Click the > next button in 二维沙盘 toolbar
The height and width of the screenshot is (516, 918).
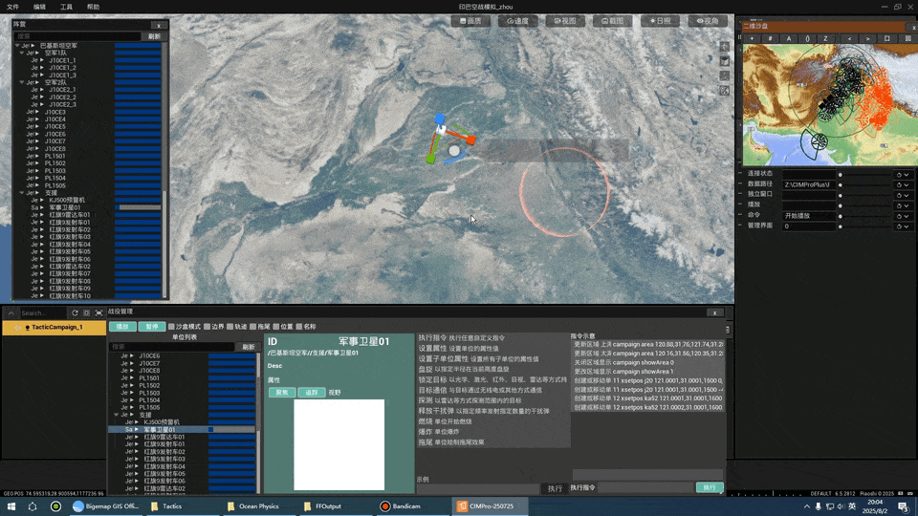(x=867, y=38)
